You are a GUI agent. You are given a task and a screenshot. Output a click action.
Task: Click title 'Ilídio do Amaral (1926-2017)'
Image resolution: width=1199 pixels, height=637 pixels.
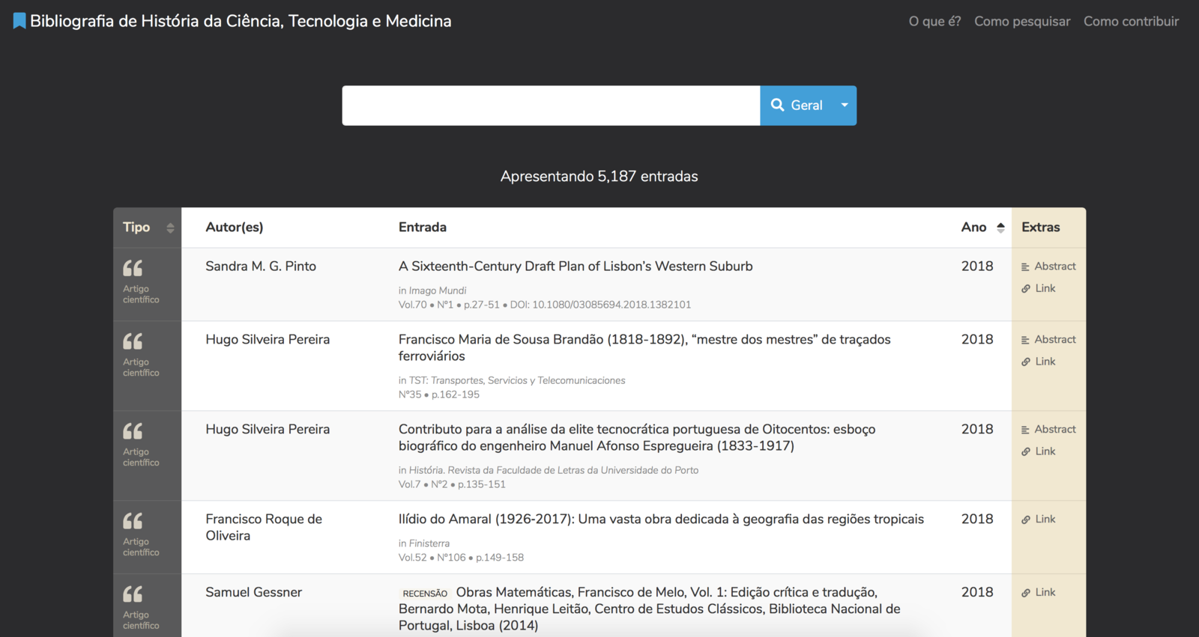tap(661, 519)
